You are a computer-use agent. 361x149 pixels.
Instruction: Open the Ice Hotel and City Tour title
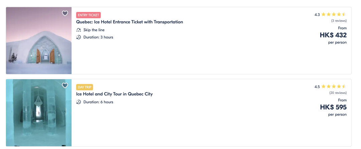[114, 94]
